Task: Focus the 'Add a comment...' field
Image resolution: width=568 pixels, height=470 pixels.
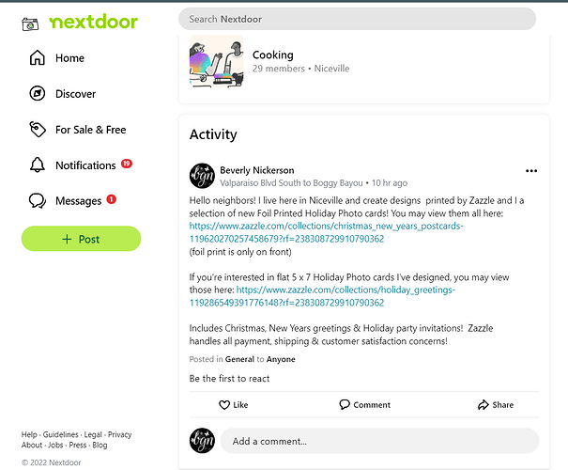Action: [379, 441]
